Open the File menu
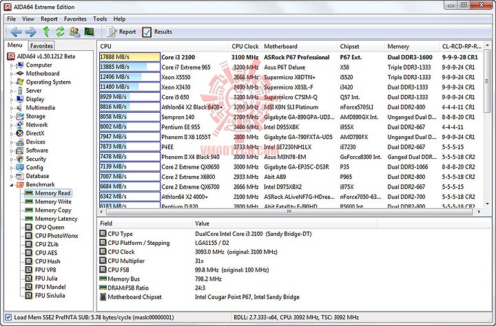 click(x=12, y=19)
